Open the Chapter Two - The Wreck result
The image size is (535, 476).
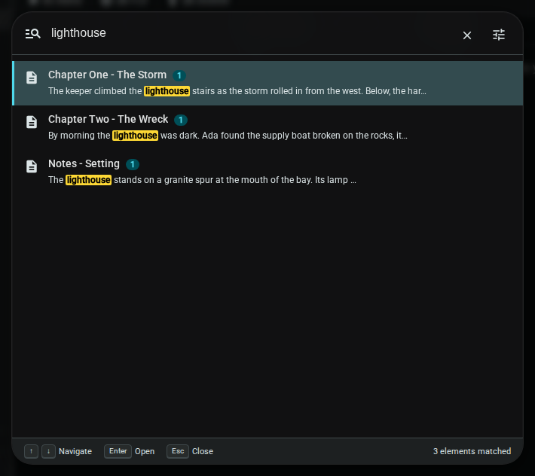point(267,127)
